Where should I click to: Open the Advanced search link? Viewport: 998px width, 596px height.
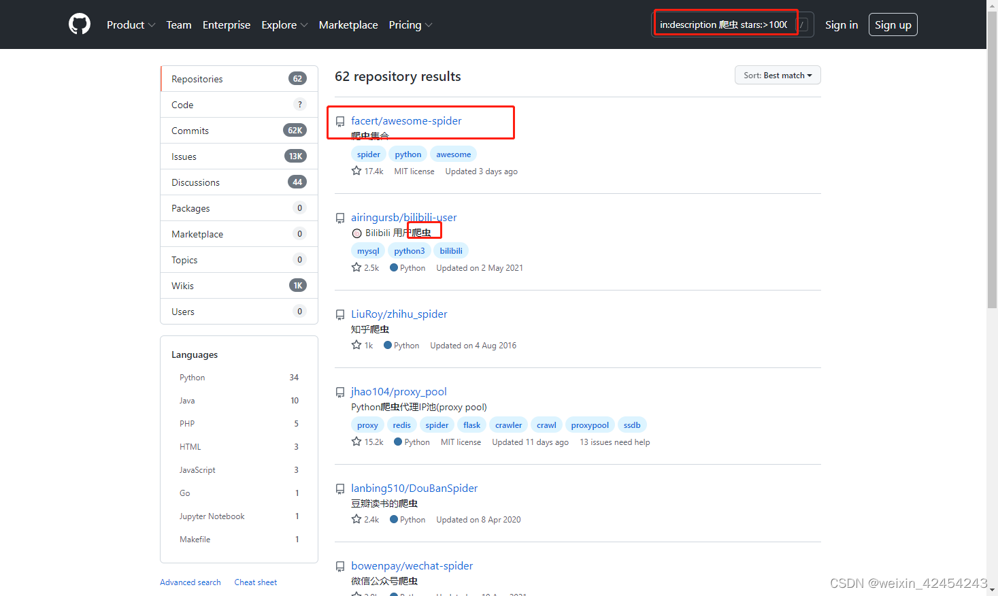point(190,582)
